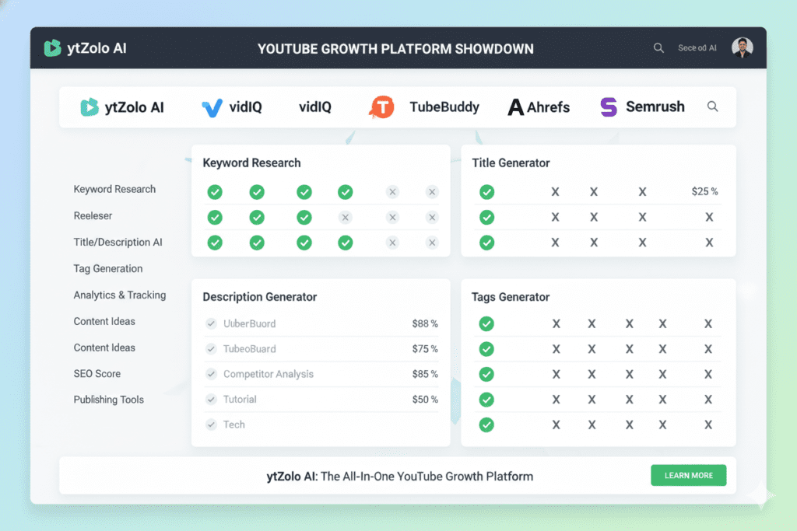
Task: Toggle the Tags Generator top-row green check
Action: pos(486,323)
